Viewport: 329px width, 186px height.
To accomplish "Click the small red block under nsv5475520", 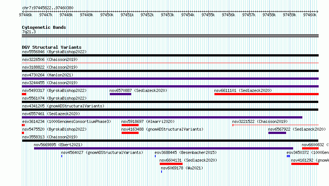I will tap(23, 133).
